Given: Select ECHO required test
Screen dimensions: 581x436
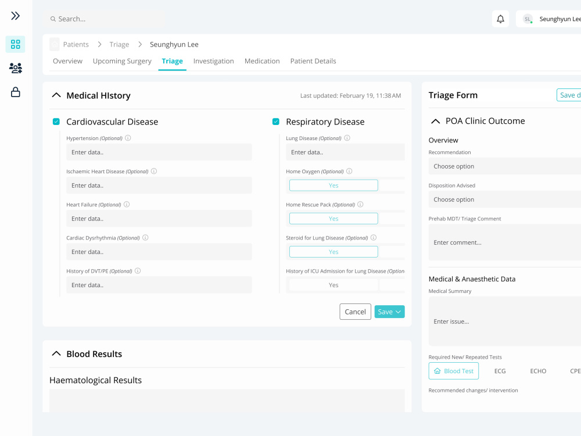Looking at the screenshot, I should click(x=538, y=371).
